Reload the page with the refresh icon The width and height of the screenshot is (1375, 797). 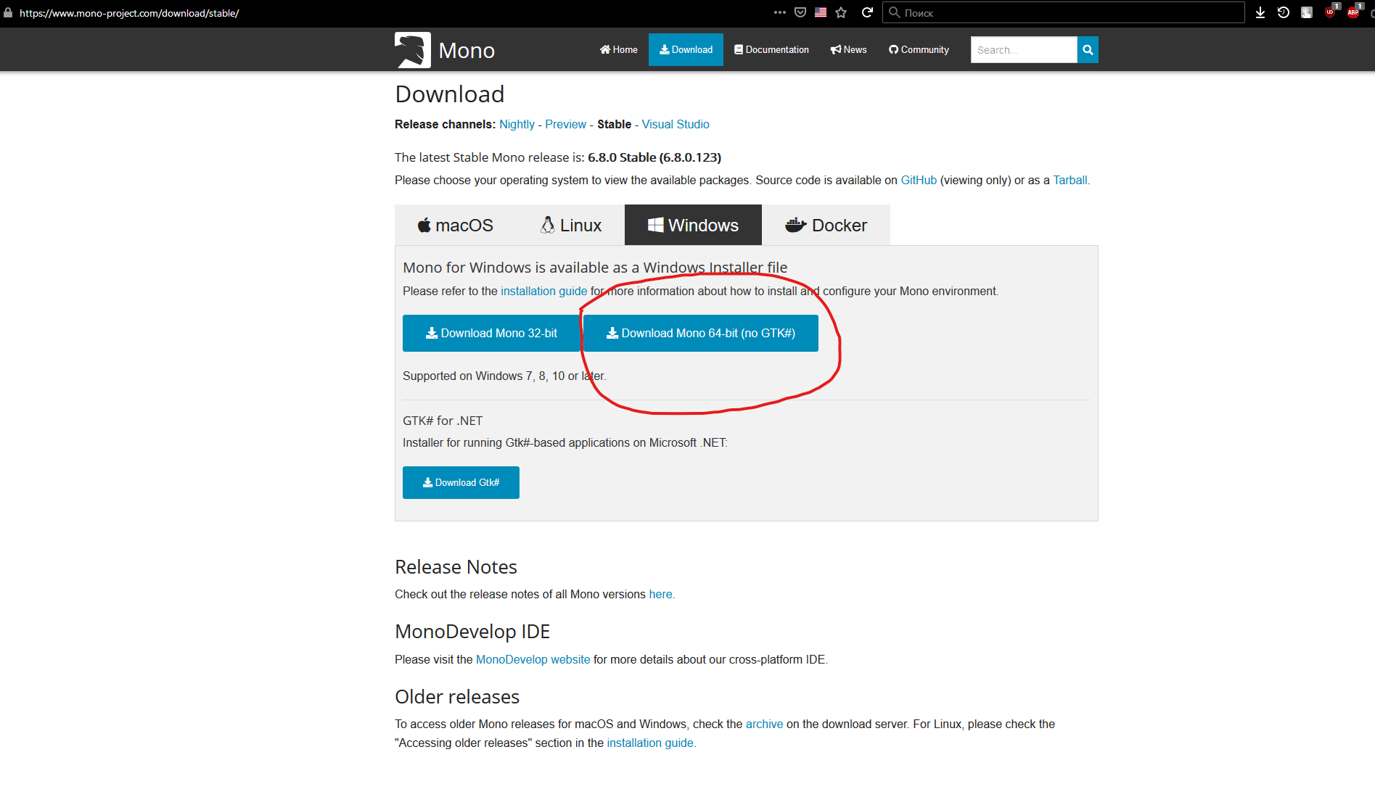(x=867, y=12)
